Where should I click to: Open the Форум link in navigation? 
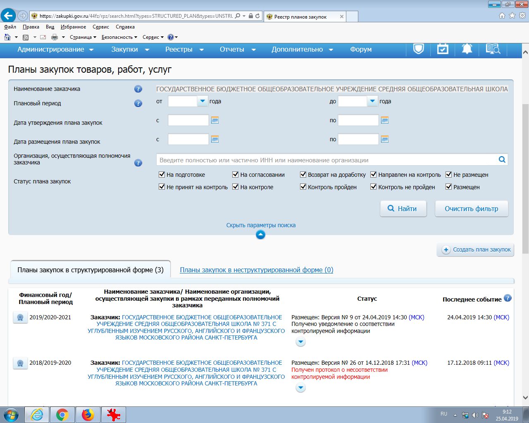pos(361,50)
